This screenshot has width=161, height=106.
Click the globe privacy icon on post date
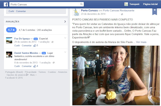click(122, 14)
